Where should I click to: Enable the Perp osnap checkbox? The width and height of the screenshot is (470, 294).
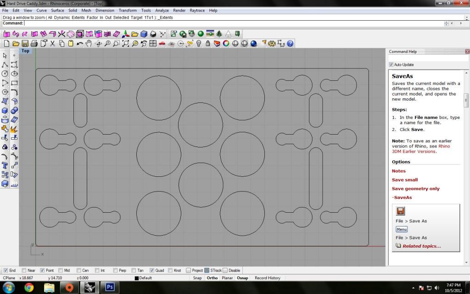tap(115, 270)
